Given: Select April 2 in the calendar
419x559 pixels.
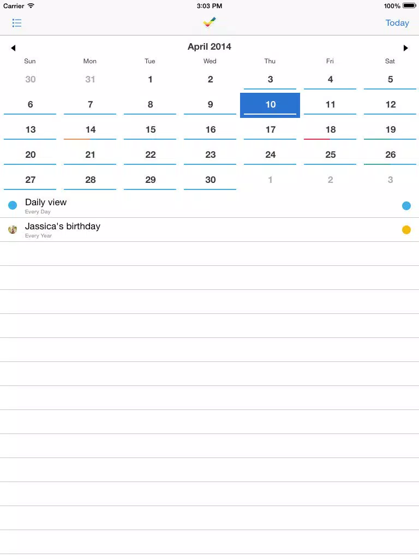Looking at the screenshot, I should [210, 80].
